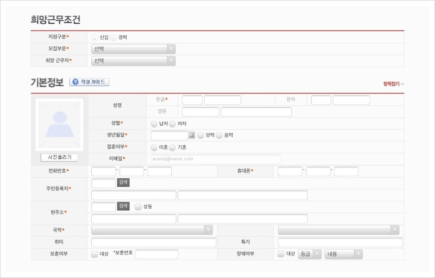This screenshot has height=278, width=435.
Task: Check the 보훈여부 대상 checkbox
Action: click(95, 254)
